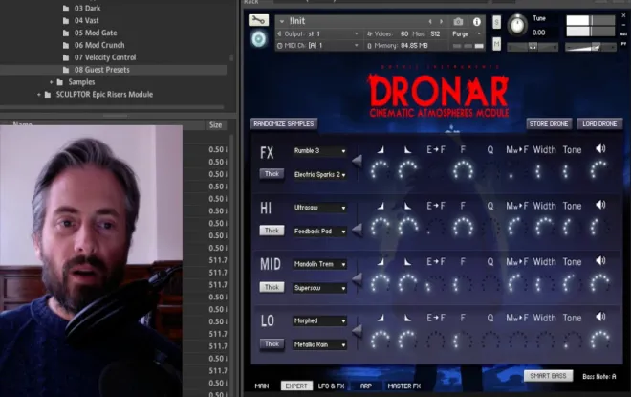Click the MID row Tone knob
This screenshot has height=397, width=631.
572,283
